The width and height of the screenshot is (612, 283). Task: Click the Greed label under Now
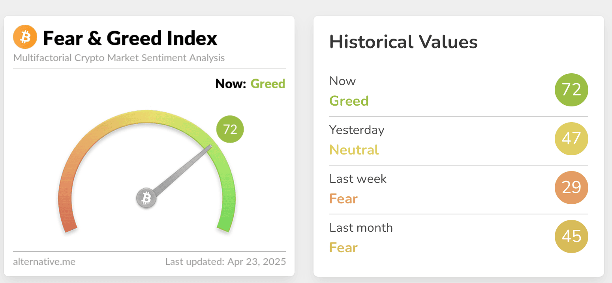coord(349,101)
